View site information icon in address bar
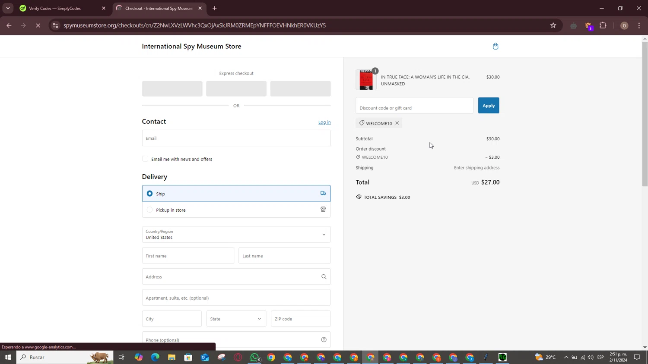This screenshot has width=648, height=364. coord(55,25)
